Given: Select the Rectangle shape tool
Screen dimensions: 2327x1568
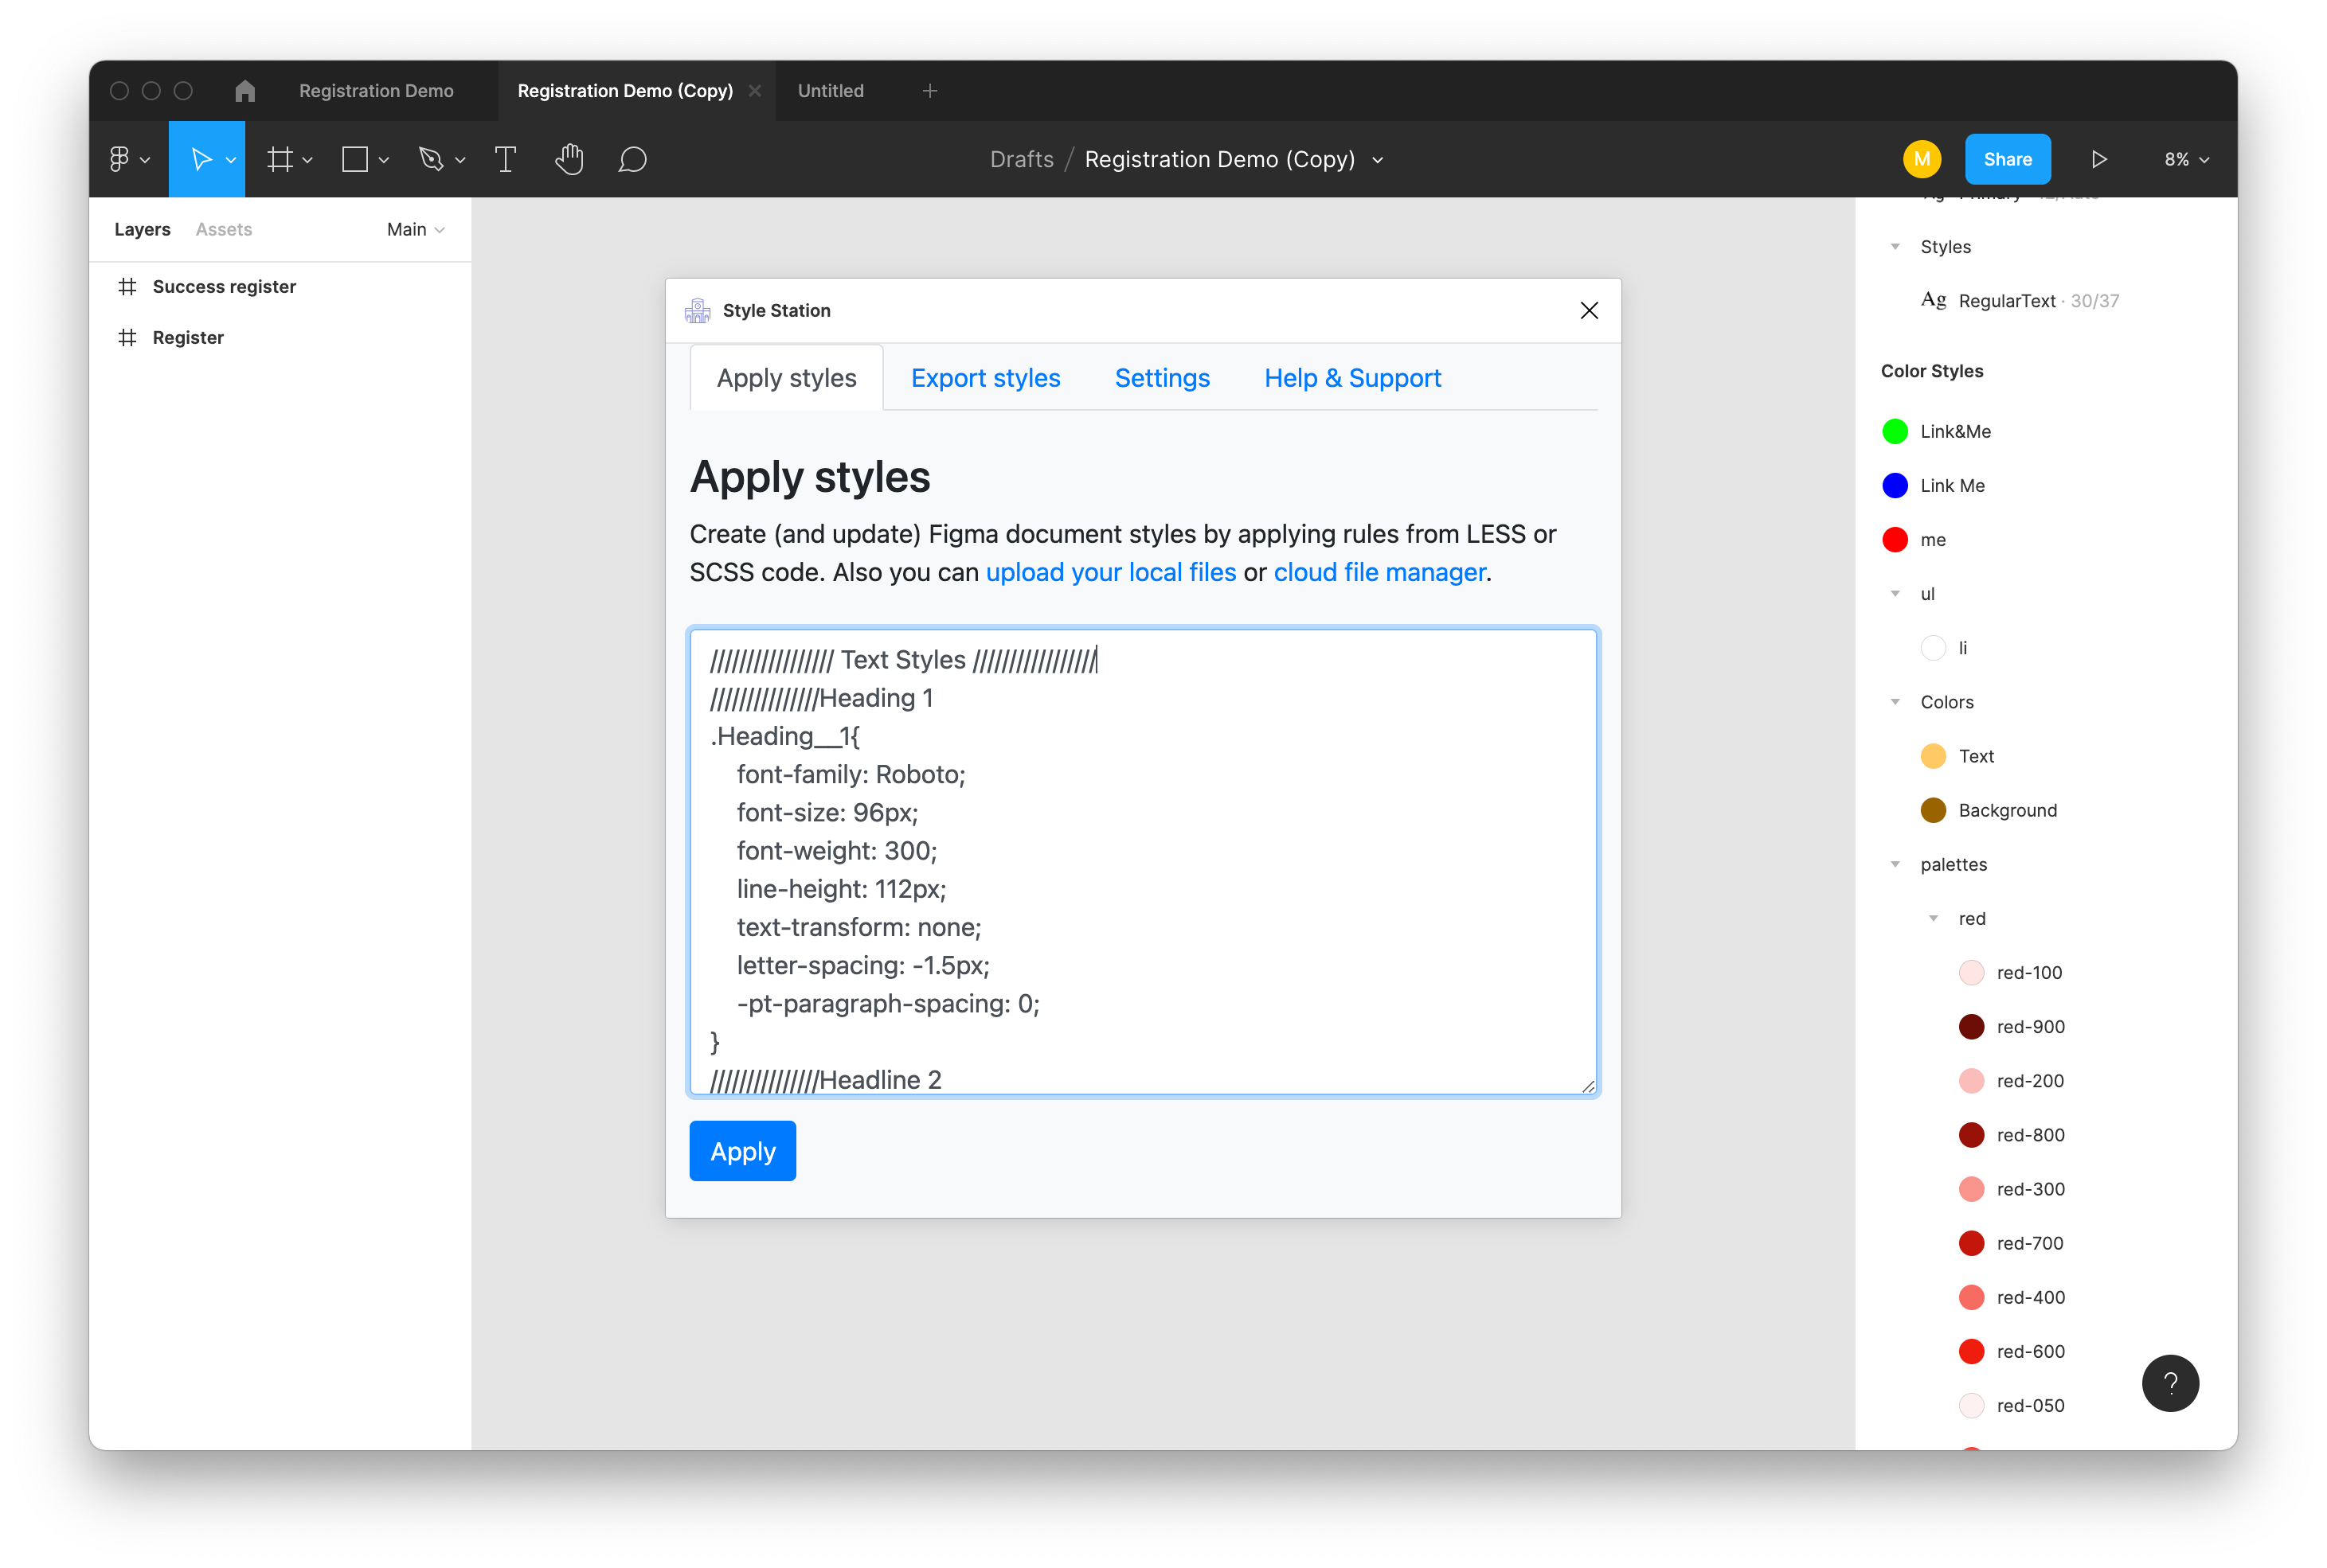Looking at the screenshot, I should click(355, 159).
